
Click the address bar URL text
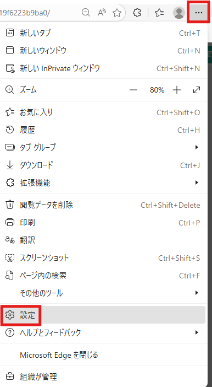point(25,13)
